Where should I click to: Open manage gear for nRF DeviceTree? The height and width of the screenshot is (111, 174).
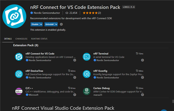[x=75, y=77]
